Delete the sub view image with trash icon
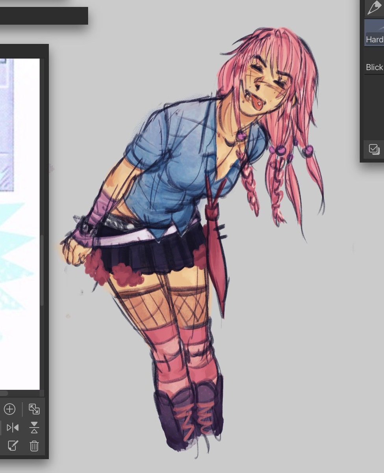This screenshot has width=384, height=473. pos(34,446)
